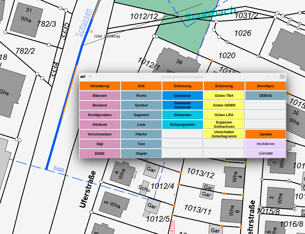The width and height of the screenshot is (305, 234).
Task: Start Gewässer Abschnitt capture
Action: pos(183,105)
